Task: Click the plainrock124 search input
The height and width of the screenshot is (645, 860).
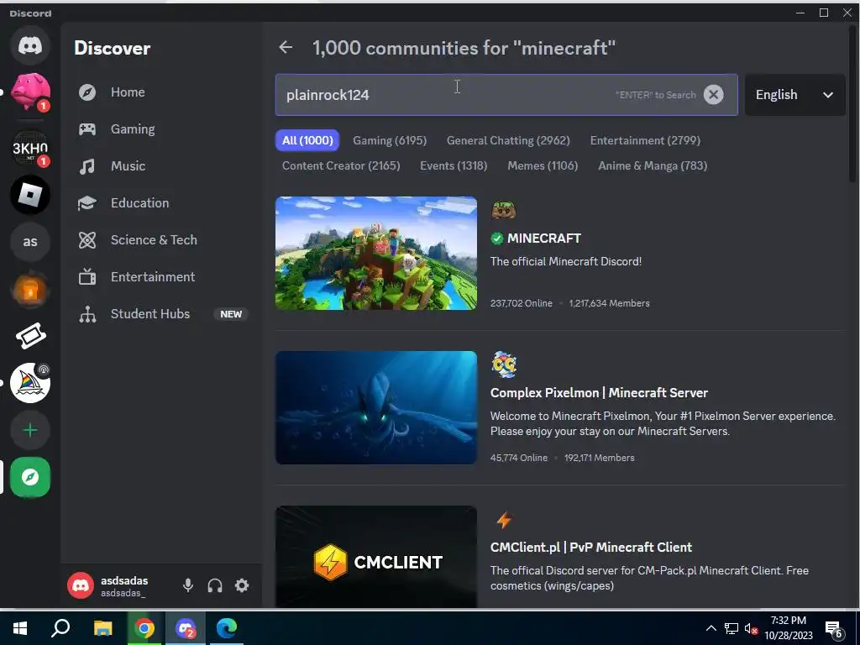Action: [506, 95]
